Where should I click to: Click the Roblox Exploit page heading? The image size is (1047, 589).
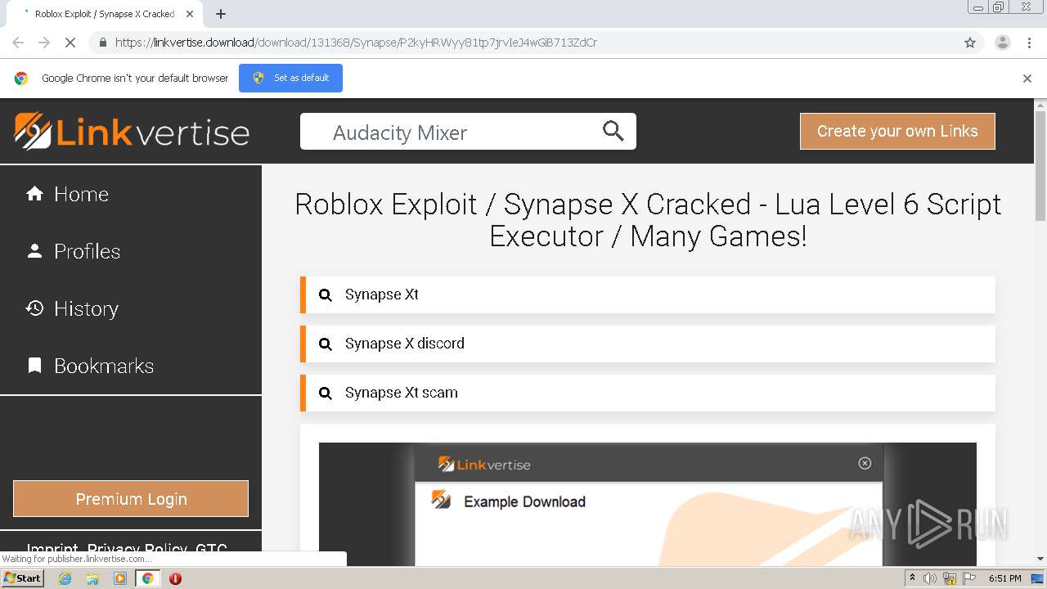[x=648, y=220]
